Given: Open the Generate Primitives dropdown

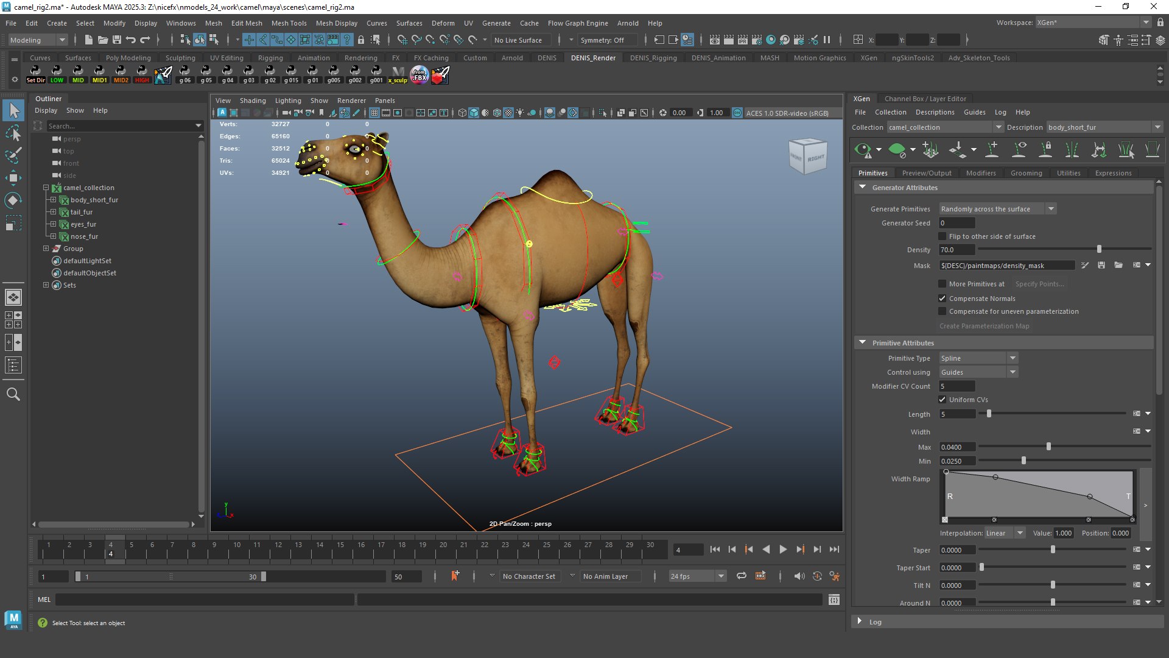Looking at the screenshot, I should point(997,209).
